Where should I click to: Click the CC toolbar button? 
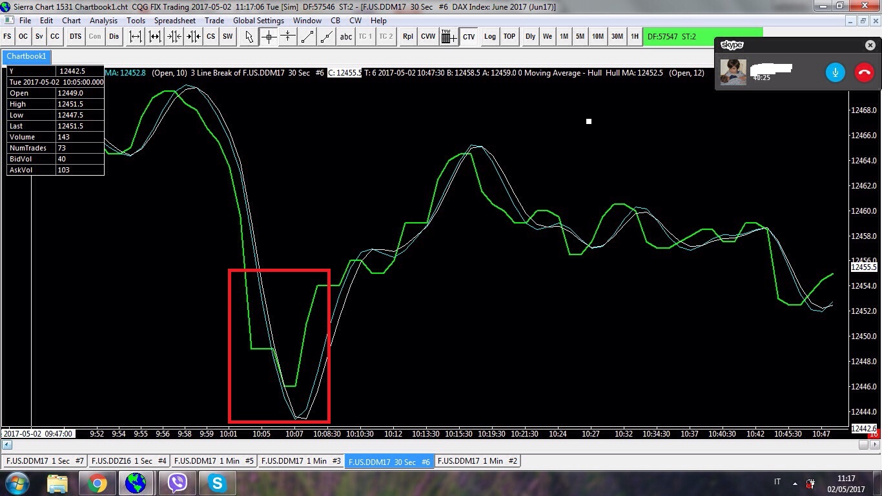[55, 36]
